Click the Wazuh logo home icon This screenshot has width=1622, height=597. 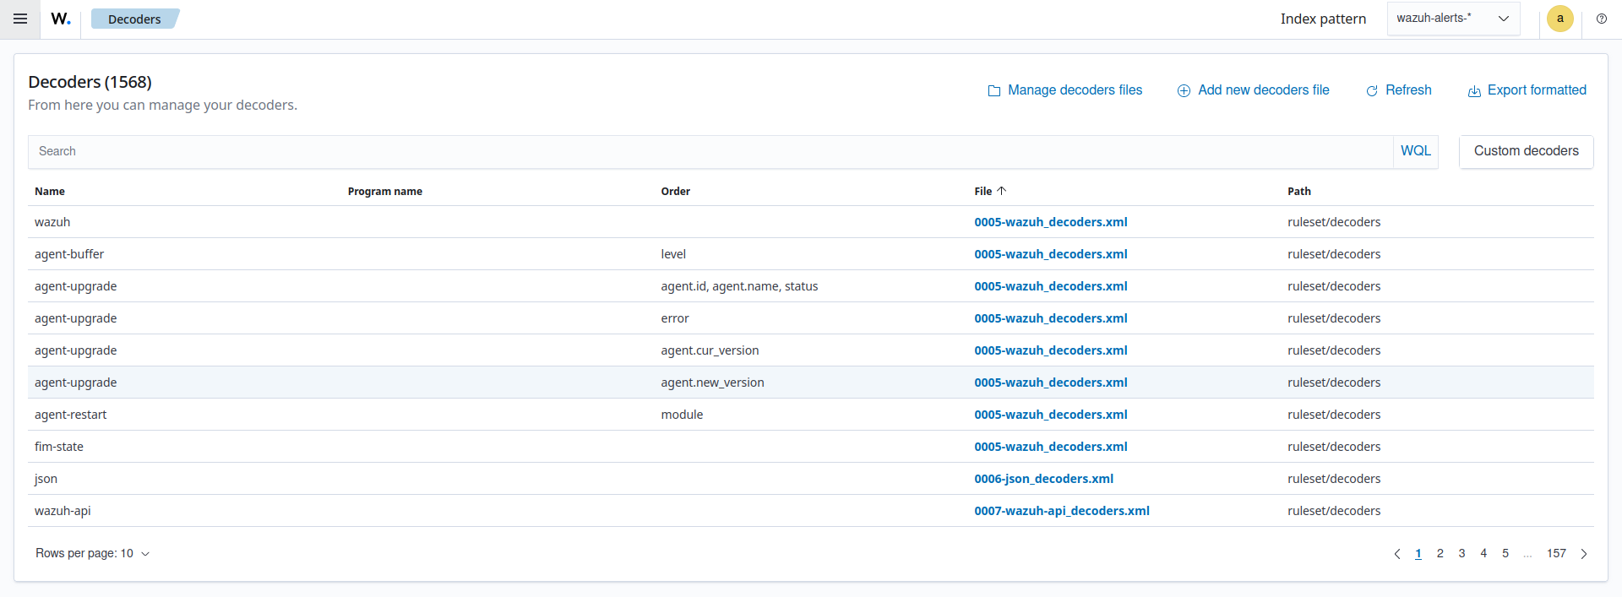61,19
